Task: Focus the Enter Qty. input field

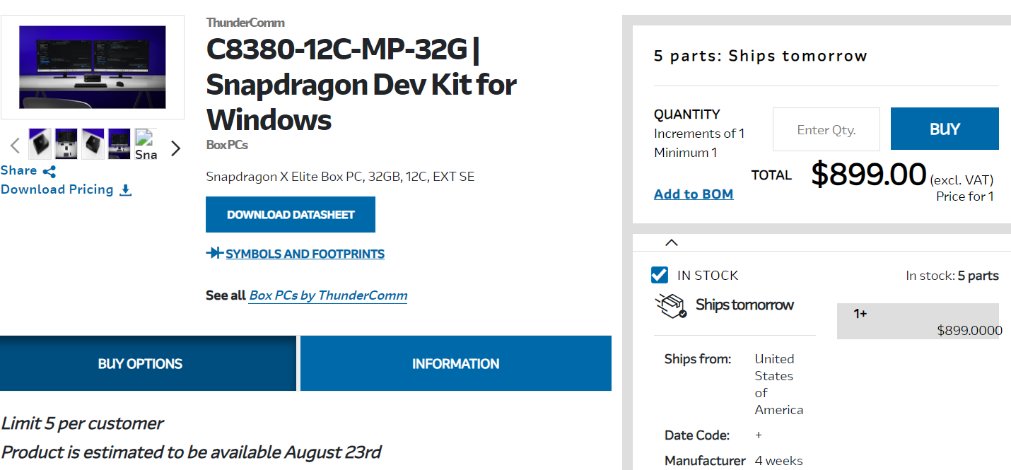Action: click(x=826, y=129)
